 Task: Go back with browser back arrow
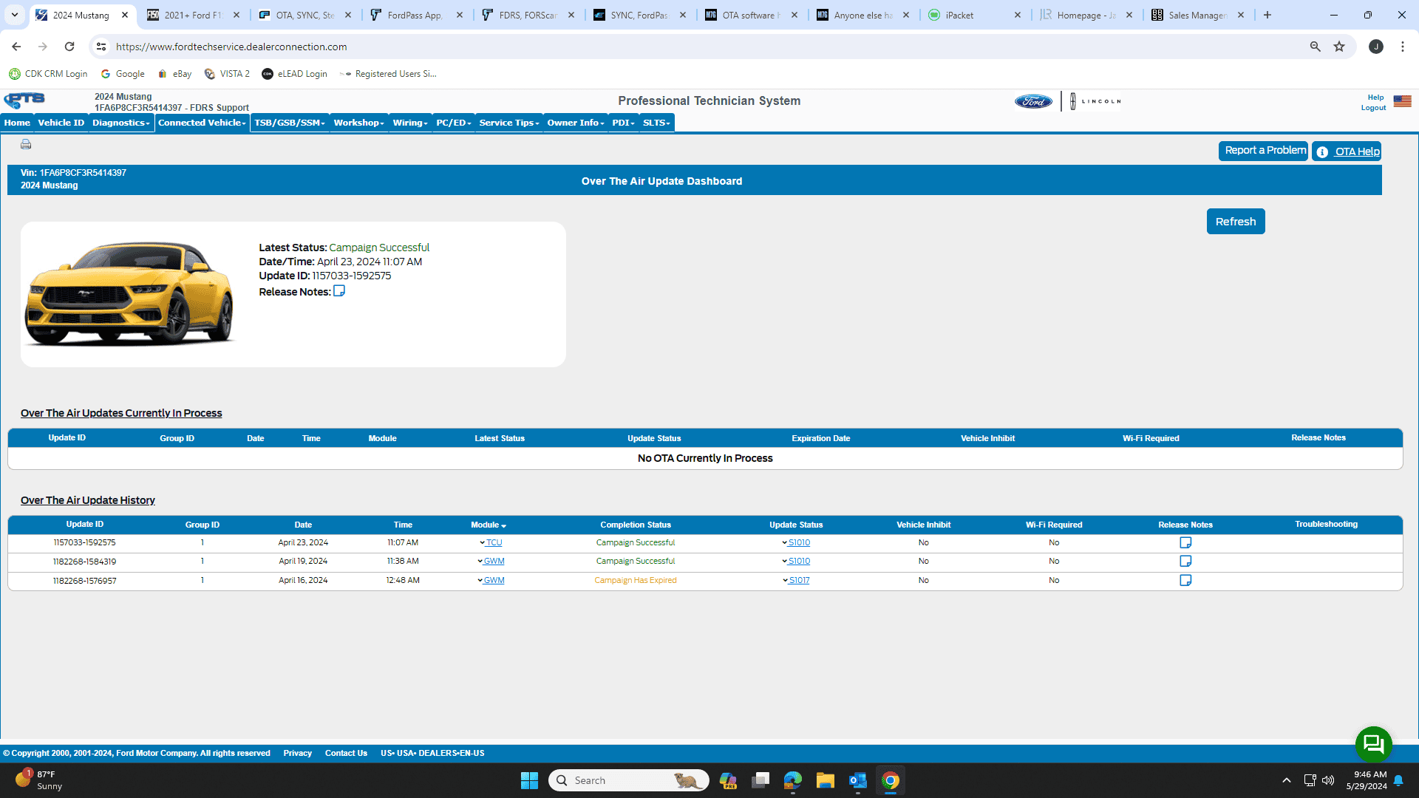tap(16, 47)
